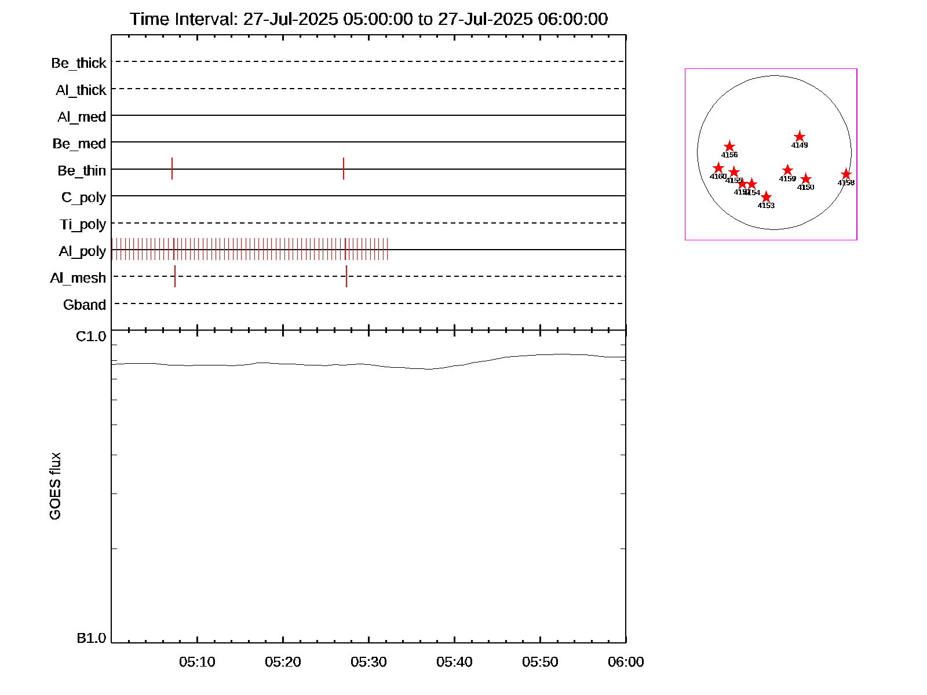Select the star marker for region 4155

click(734, 172)
